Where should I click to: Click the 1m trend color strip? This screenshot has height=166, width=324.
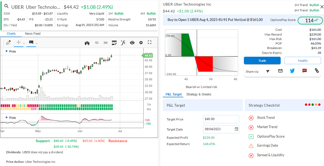coord(57,106)
